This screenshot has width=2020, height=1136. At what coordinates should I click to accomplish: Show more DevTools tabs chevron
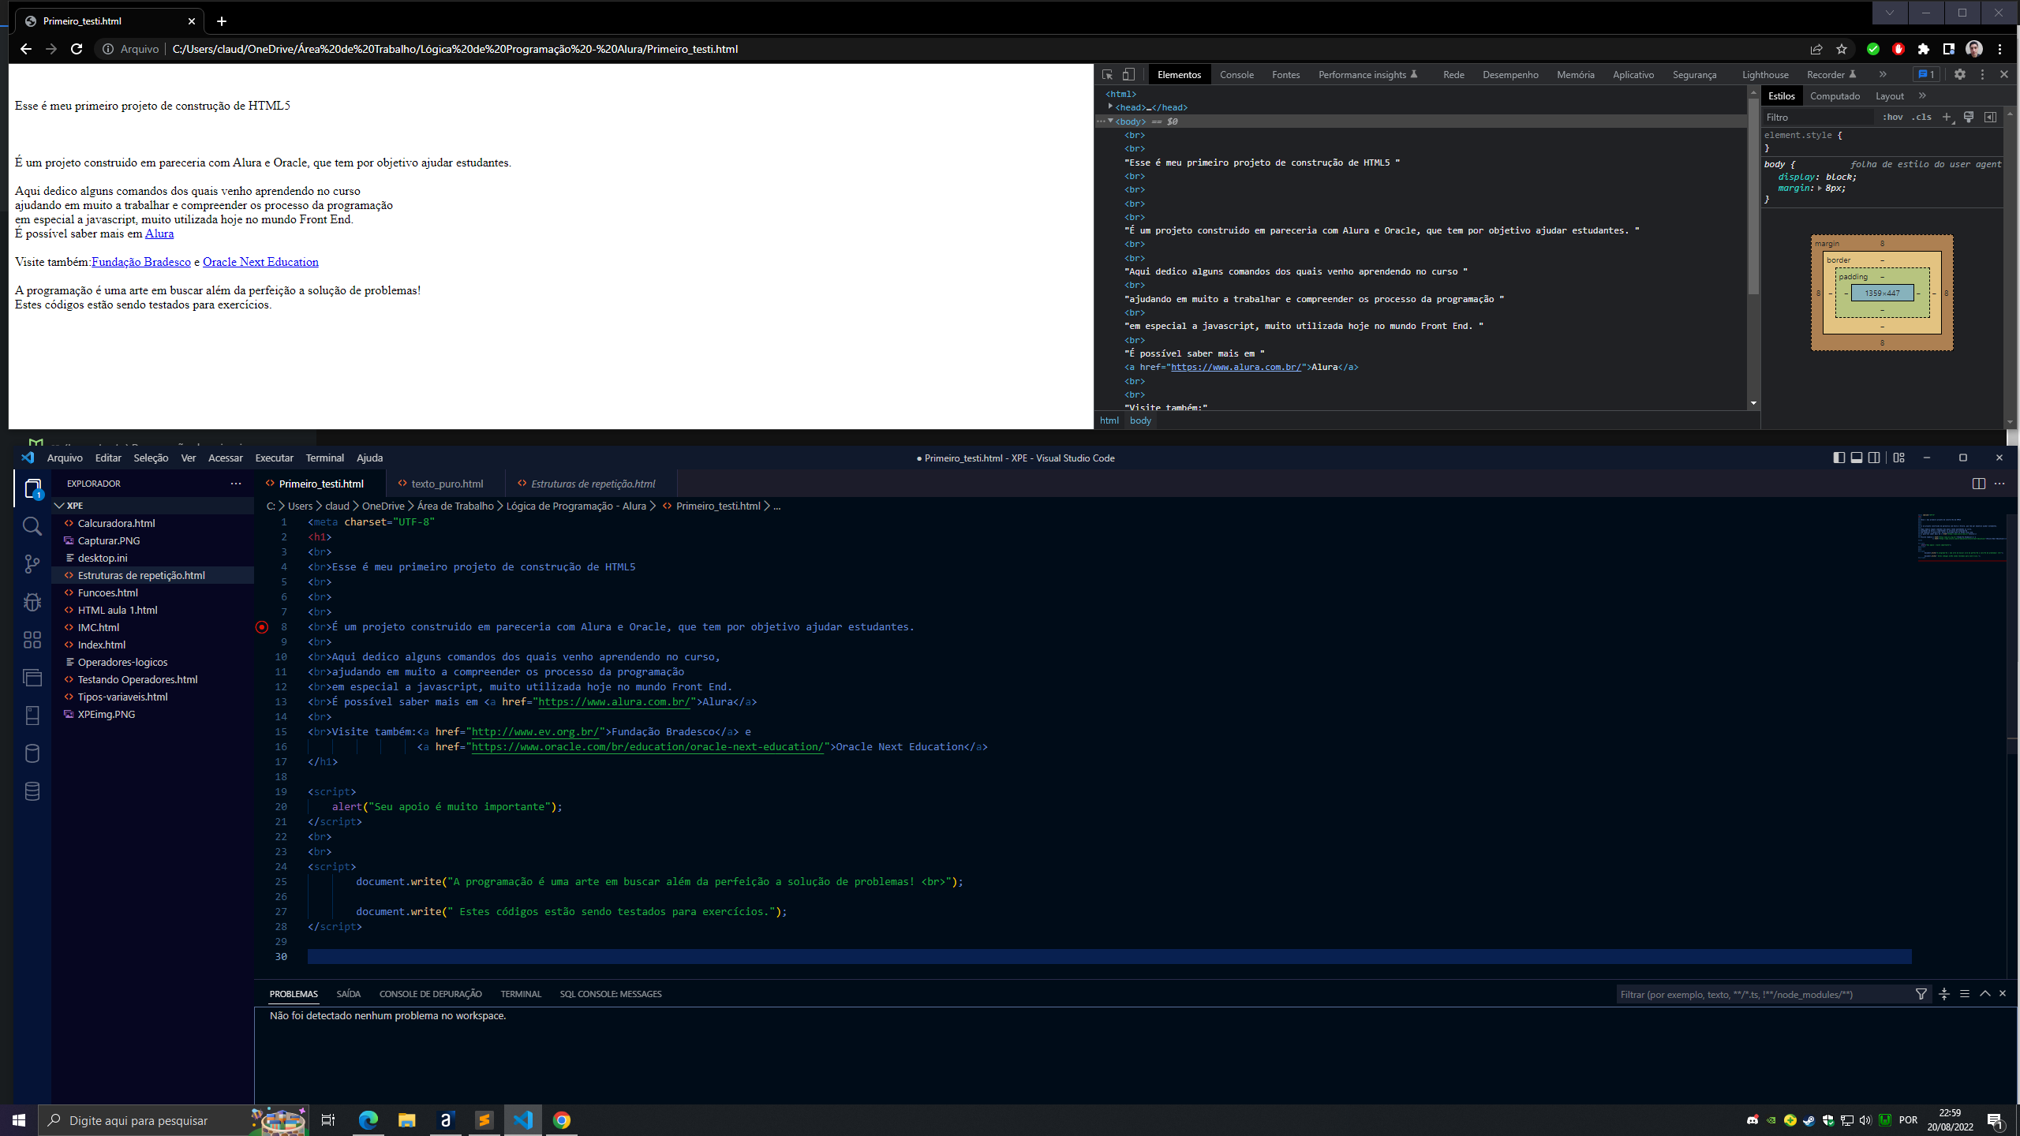[x=1883, y=74]
